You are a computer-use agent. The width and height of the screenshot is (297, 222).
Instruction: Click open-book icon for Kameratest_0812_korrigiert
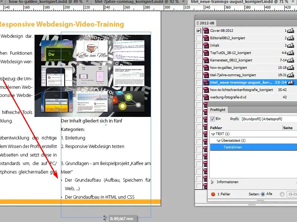point(291,60)
